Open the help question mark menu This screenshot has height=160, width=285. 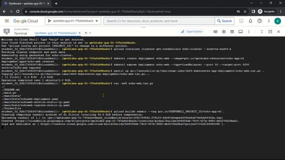click(260, 21)
